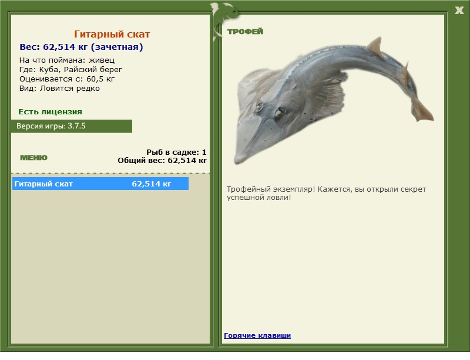
Task: Click the Оценивается с: 60,5 кг line
Action: (67, 79)
